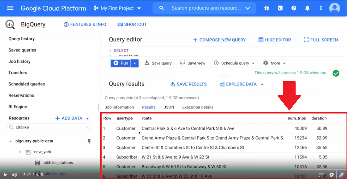347x179 pixels.
Task: Open Transfers in the sidebar
Action: pos(18,73)
